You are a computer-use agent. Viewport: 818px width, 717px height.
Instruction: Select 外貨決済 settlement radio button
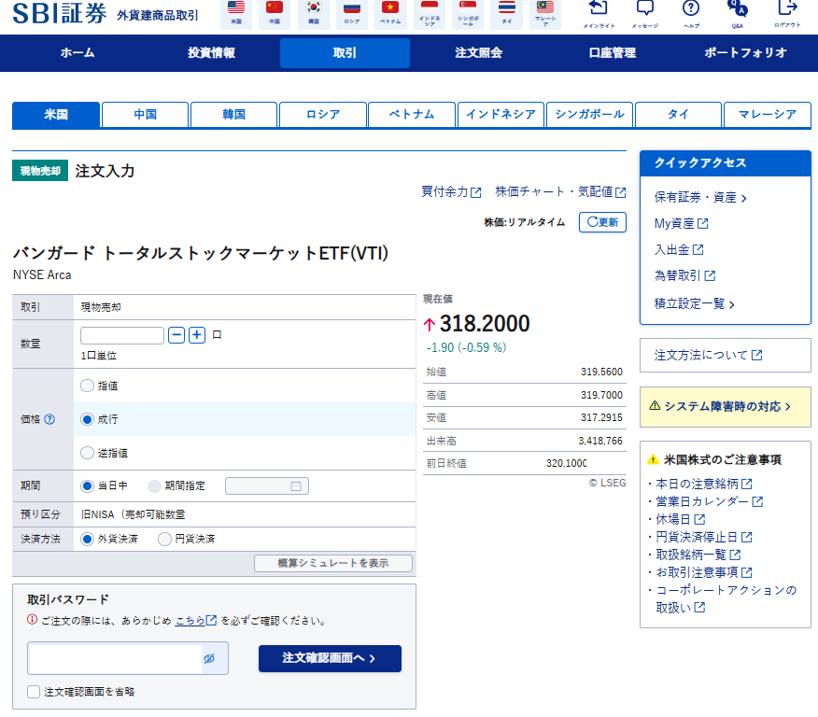(x=87, y=539)
